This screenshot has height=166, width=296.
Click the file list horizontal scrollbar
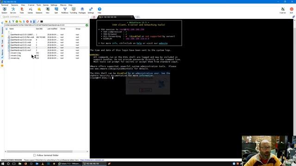tap(40, 151)
